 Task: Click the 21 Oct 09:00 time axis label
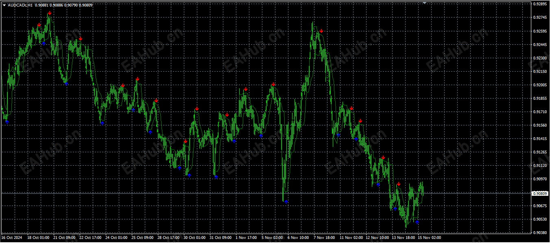point(64,237)
